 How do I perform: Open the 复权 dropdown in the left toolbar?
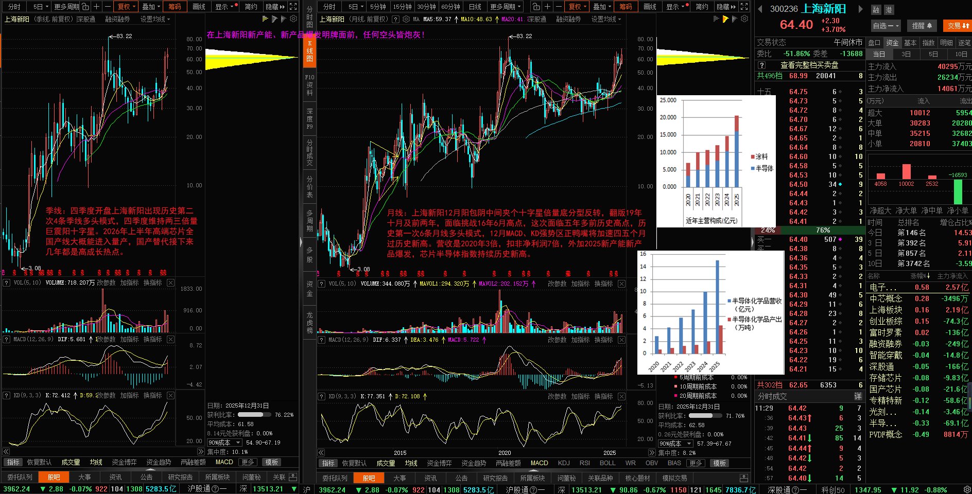coord(126,7)
